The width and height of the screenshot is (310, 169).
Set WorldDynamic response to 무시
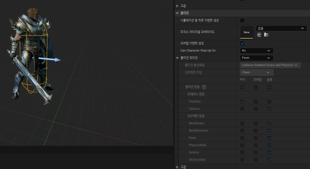point(242,131)
